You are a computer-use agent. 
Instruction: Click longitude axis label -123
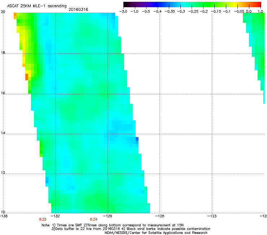(212, 216)
